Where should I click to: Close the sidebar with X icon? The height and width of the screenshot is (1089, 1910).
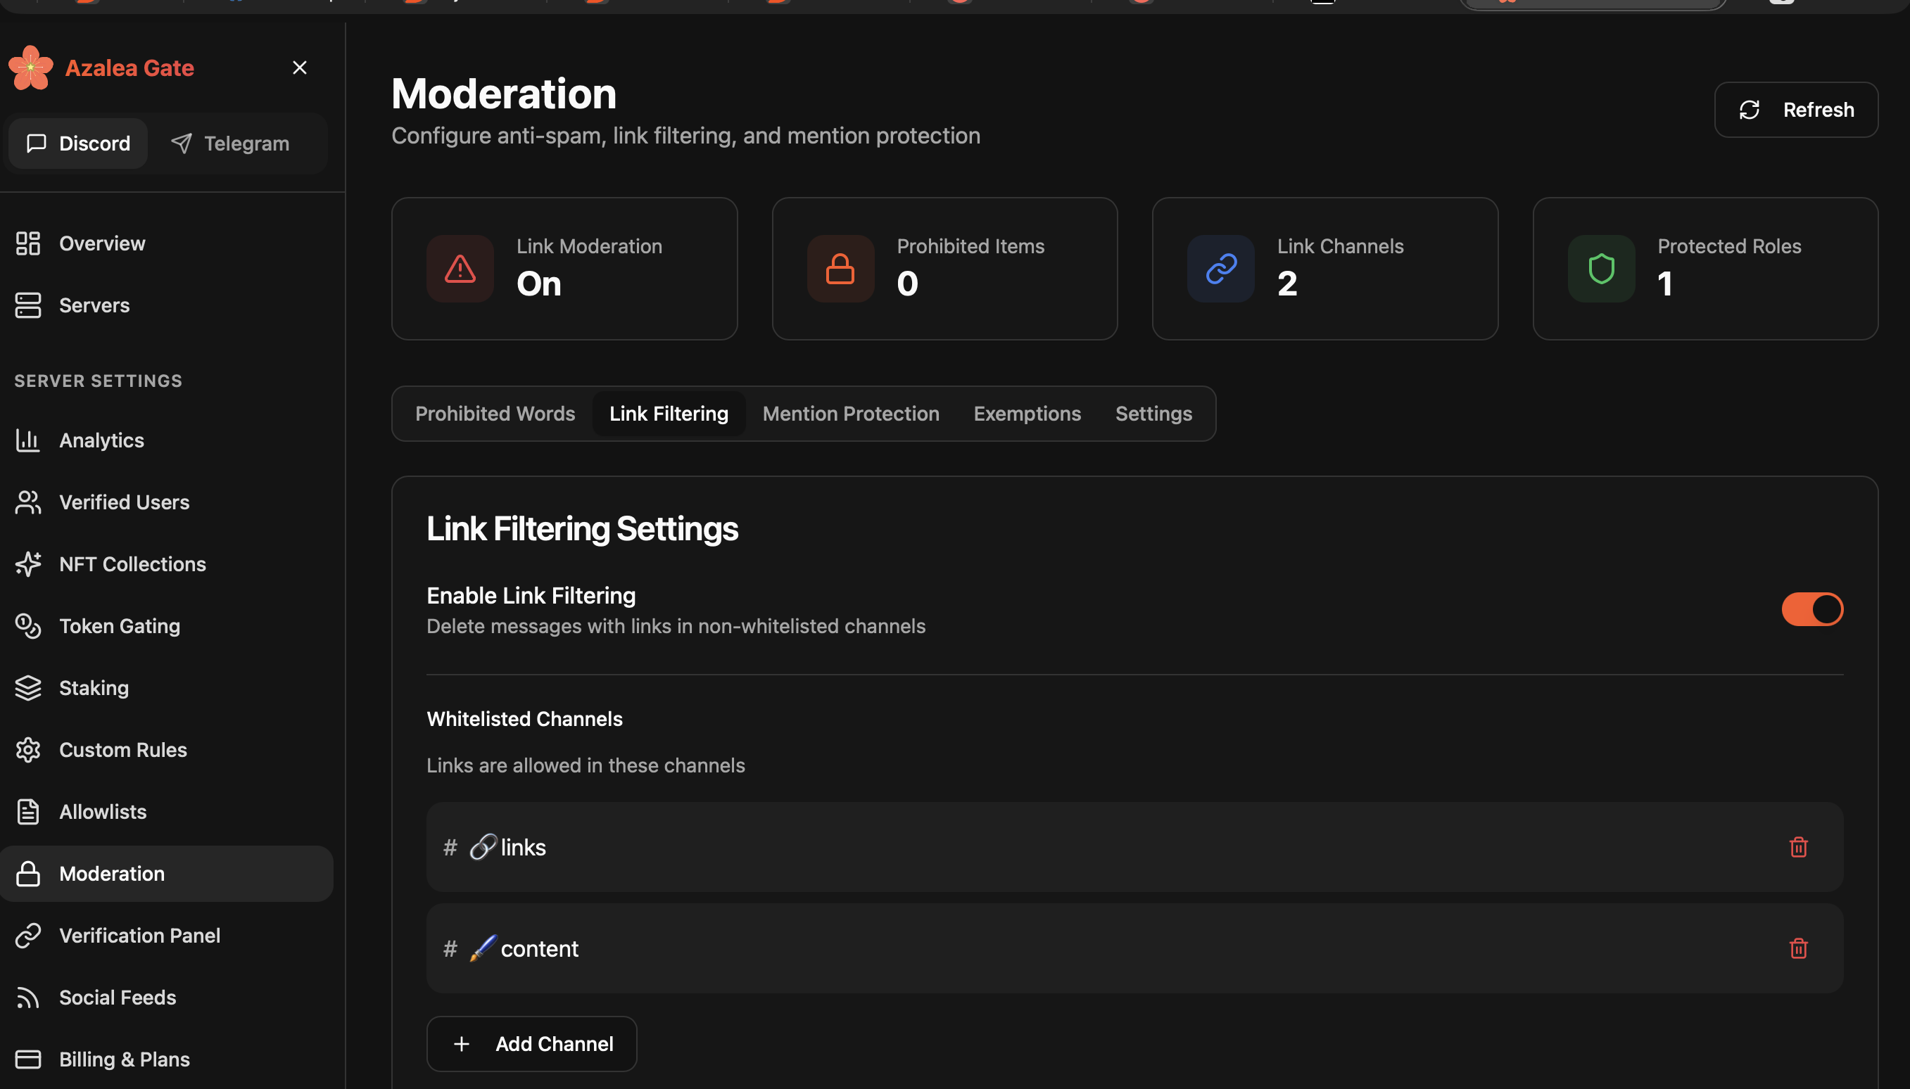tap(299, 68)
